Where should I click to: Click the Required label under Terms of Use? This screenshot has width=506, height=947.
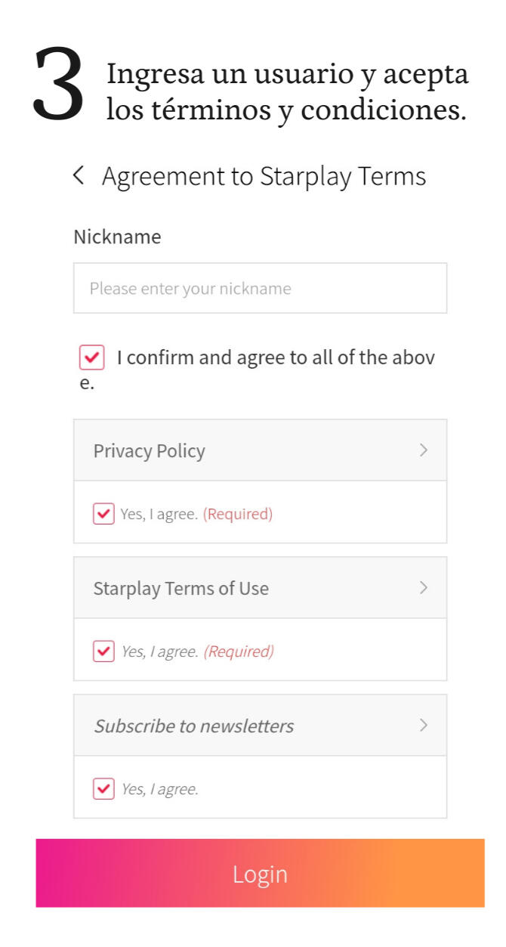[x=239, y=651]
